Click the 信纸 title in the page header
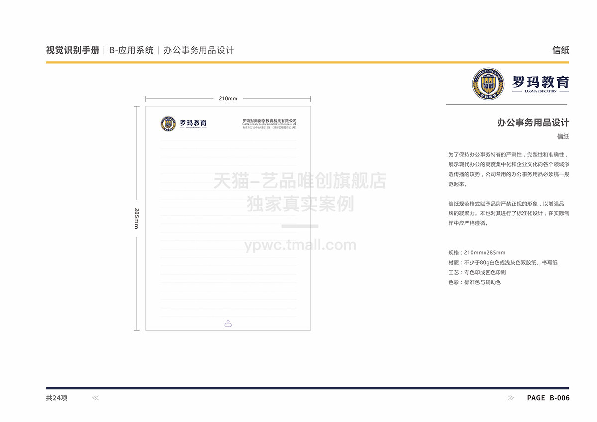 click(561, 50)
